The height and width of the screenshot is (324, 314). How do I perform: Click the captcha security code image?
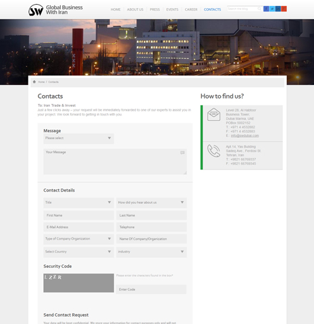(x=78, y=283)
